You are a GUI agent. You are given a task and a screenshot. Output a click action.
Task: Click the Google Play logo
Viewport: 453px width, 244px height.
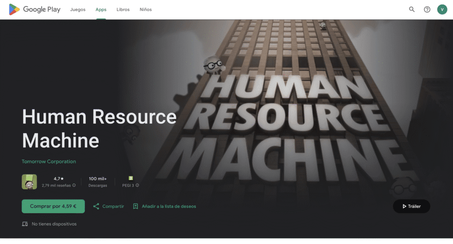35,9
